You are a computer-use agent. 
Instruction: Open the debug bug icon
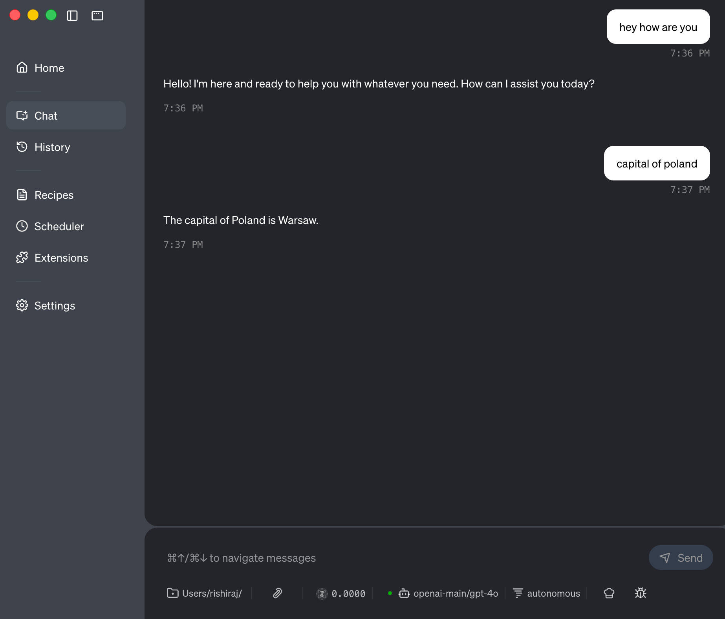point(640,594)
